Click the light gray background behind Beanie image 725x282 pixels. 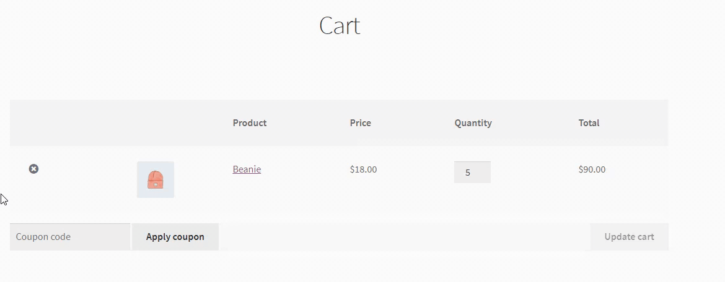pos(142,167)
